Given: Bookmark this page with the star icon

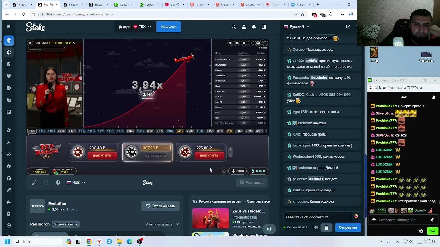Looking at the screenshot, I should pyautogui.click(x=302, y=14).
